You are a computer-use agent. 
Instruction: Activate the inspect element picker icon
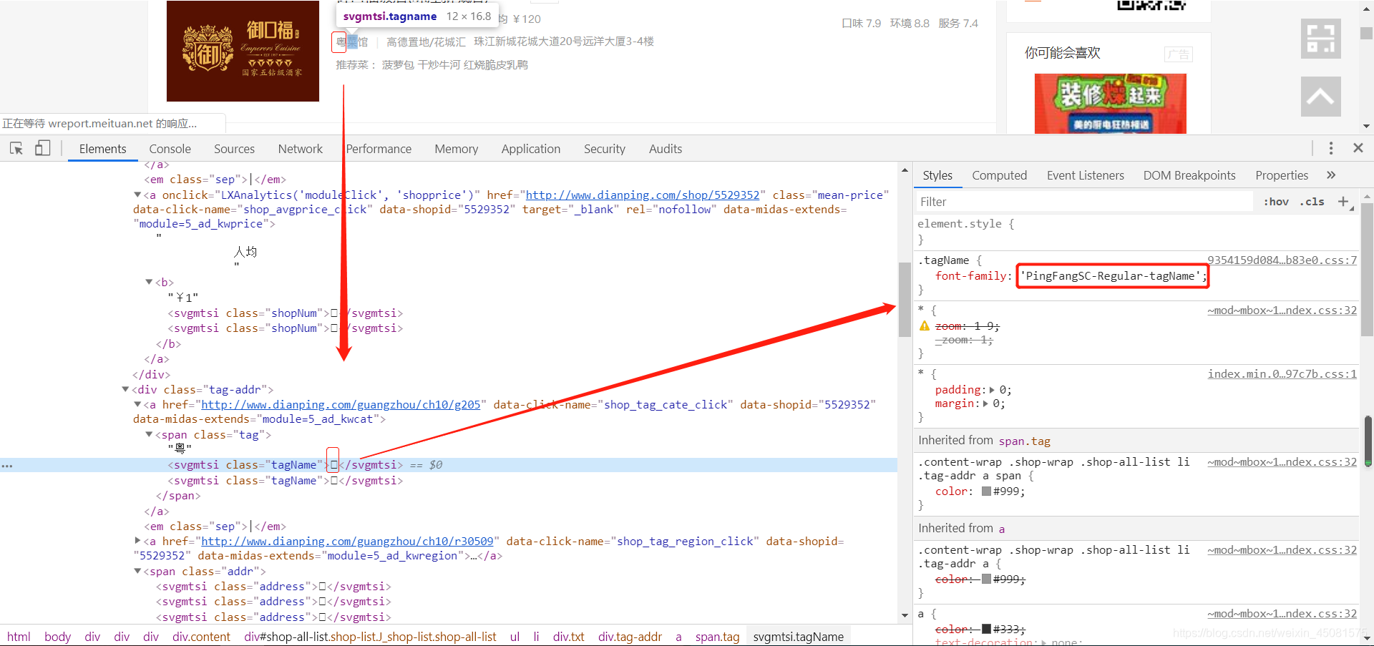coord(16,148)
